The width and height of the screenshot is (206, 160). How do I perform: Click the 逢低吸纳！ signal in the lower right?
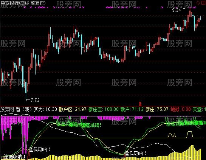click(135, 153)
